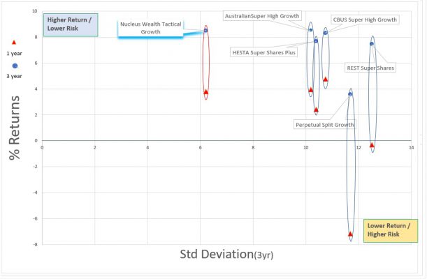Click x-axis value label 6
The image size is (427, 279).
(x=200, y=147)
